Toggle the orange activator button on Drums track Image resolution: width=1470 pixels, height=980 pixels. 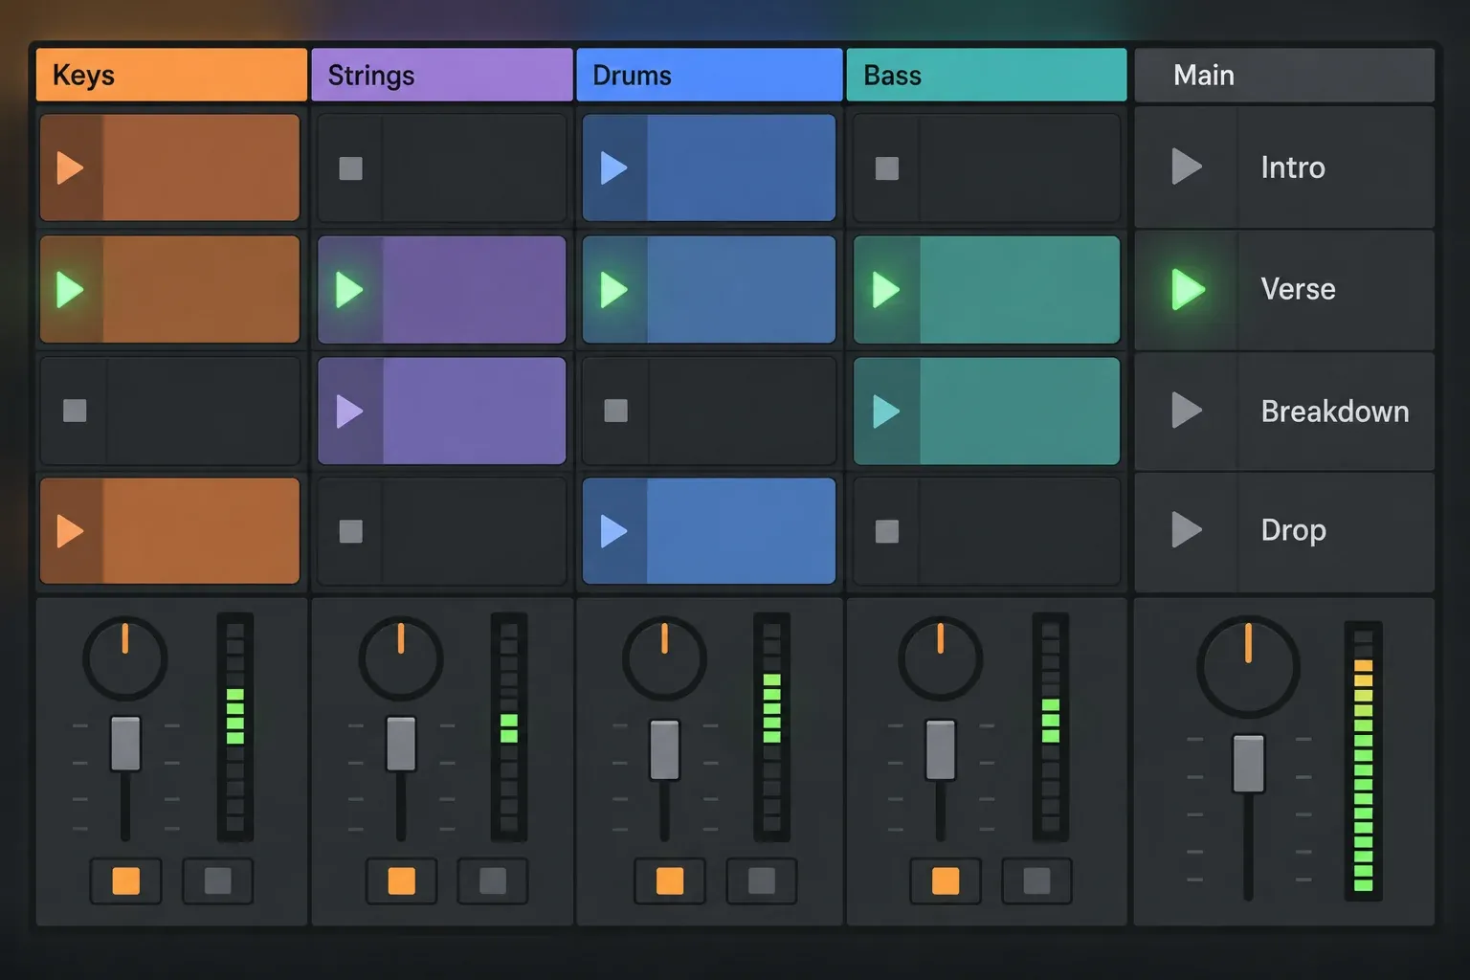click(x=670, y=880)
